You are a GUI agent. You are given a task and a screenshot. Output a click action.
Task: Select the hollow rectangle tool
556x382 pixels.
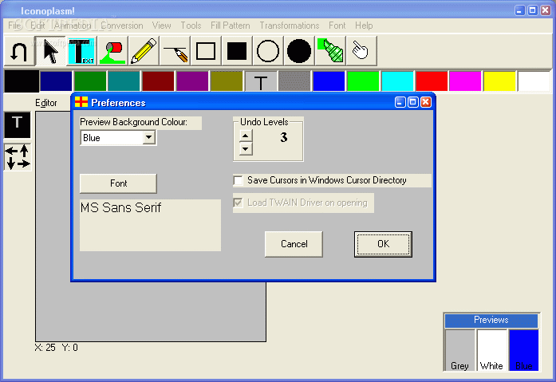[206, 51]
